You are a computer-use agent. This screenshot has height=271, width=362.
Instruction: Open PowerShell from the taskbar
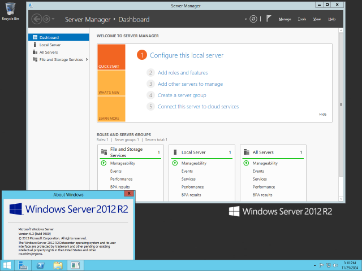coord(40,265)
